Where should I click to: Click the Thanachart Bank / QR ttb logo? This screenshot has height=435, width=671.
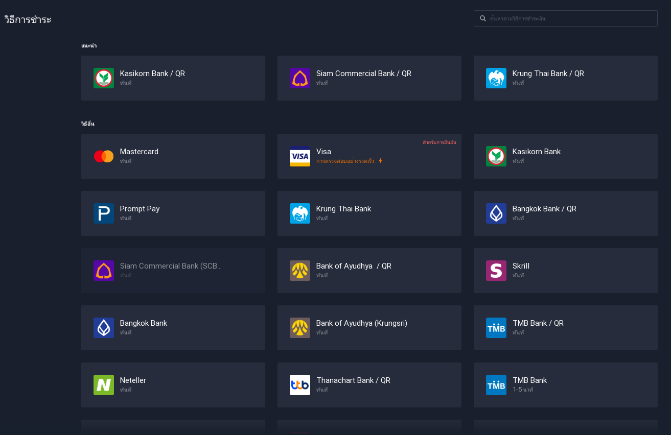click(300, 385)
